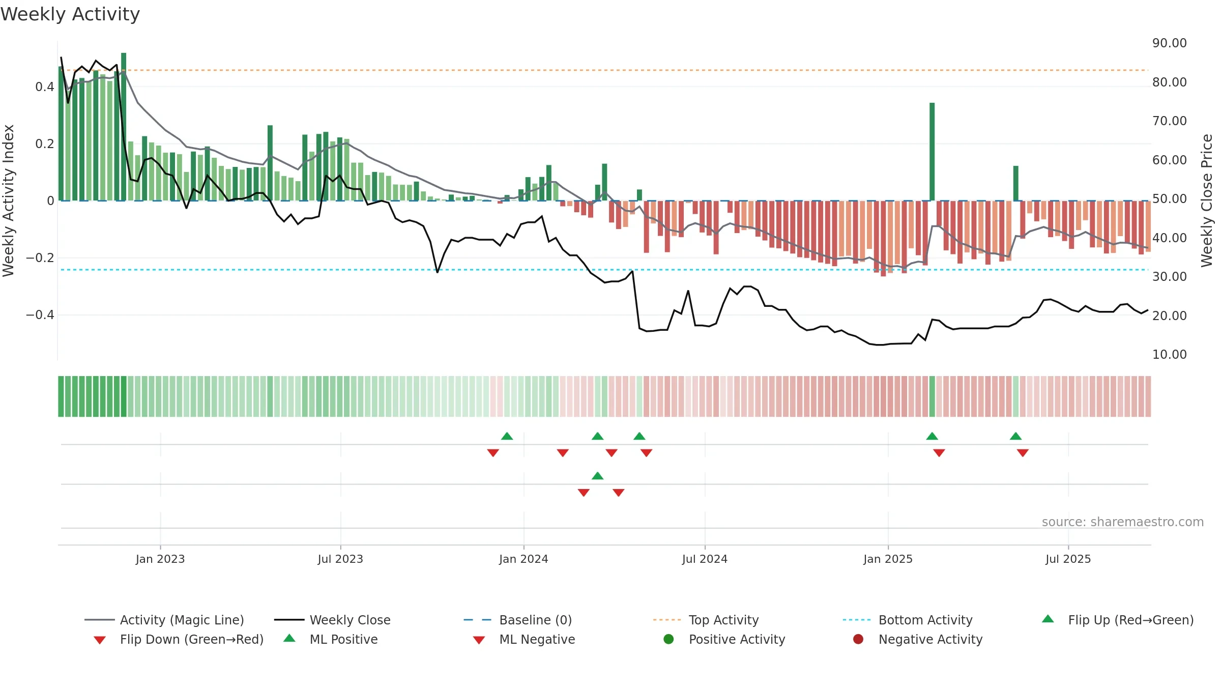Click the Jan 2023 x-axis label
Viewport: 1221px width, 687px height.
(160, 559)
